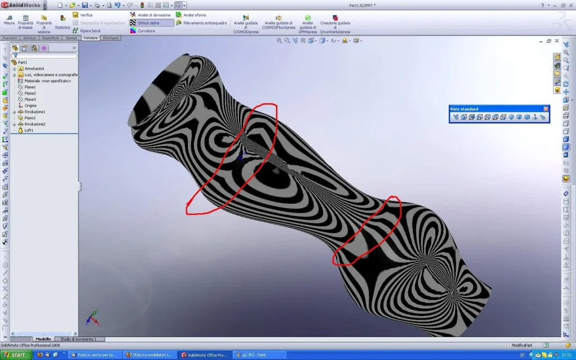Open Rilevamento sottosquadro tool
Viewport: 576px width, 360px height.
coord(201,22)
